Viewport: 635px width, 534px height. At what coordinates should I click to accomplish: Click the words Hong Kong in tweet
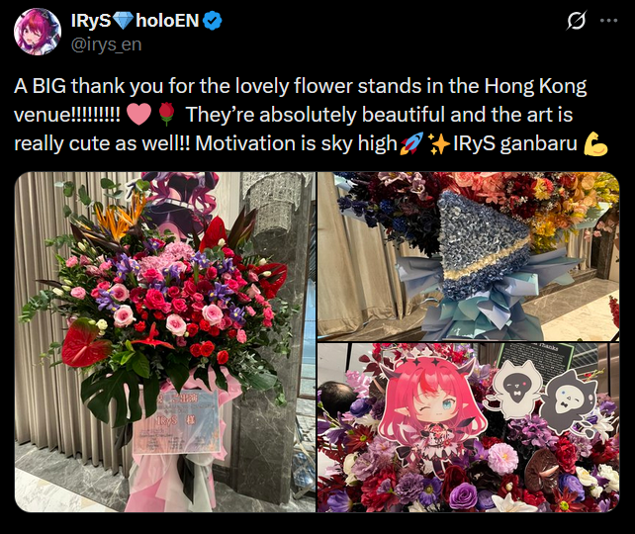tap(535, 86)
